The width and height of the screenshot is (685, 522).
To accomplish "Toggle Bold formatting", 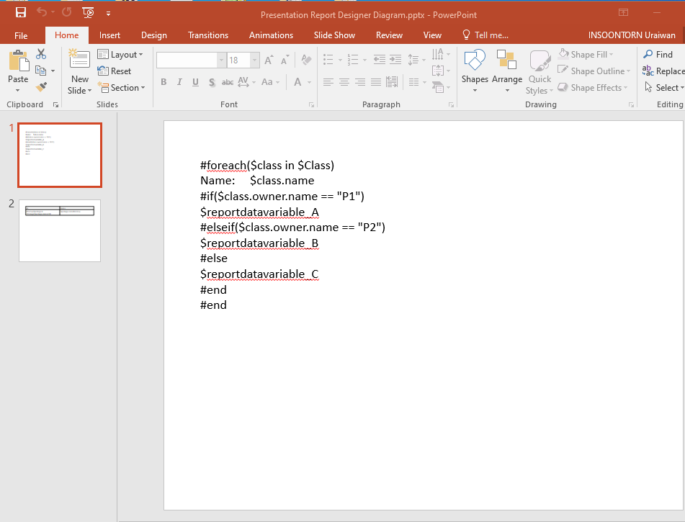I will click(164, 82).
